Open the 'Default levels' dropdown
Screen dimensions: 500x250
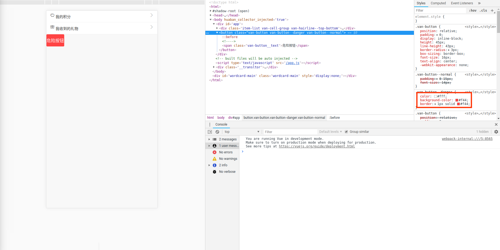tap(330, 132)
